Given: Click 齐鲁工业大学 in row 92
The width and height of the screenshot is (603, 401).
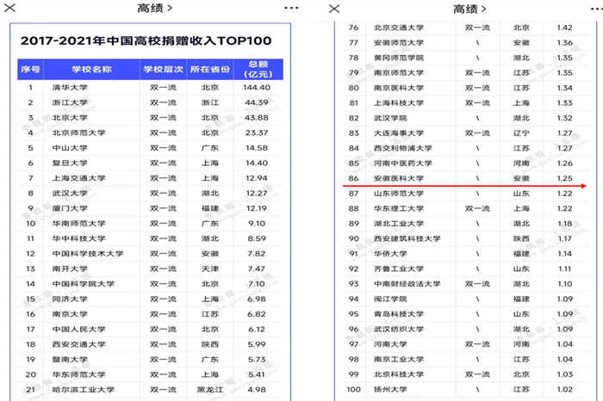Looking at the screenshot, I should [x=399, y=268].
